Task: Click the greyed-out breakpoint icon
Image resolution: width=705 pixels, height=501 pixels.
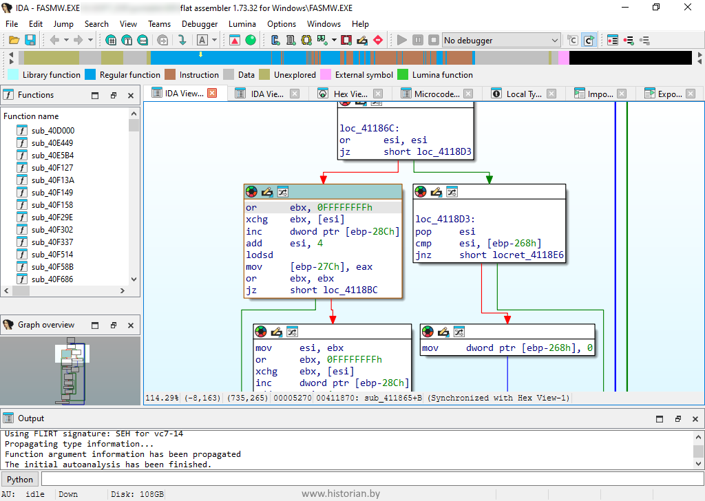Action: (644, 40)
